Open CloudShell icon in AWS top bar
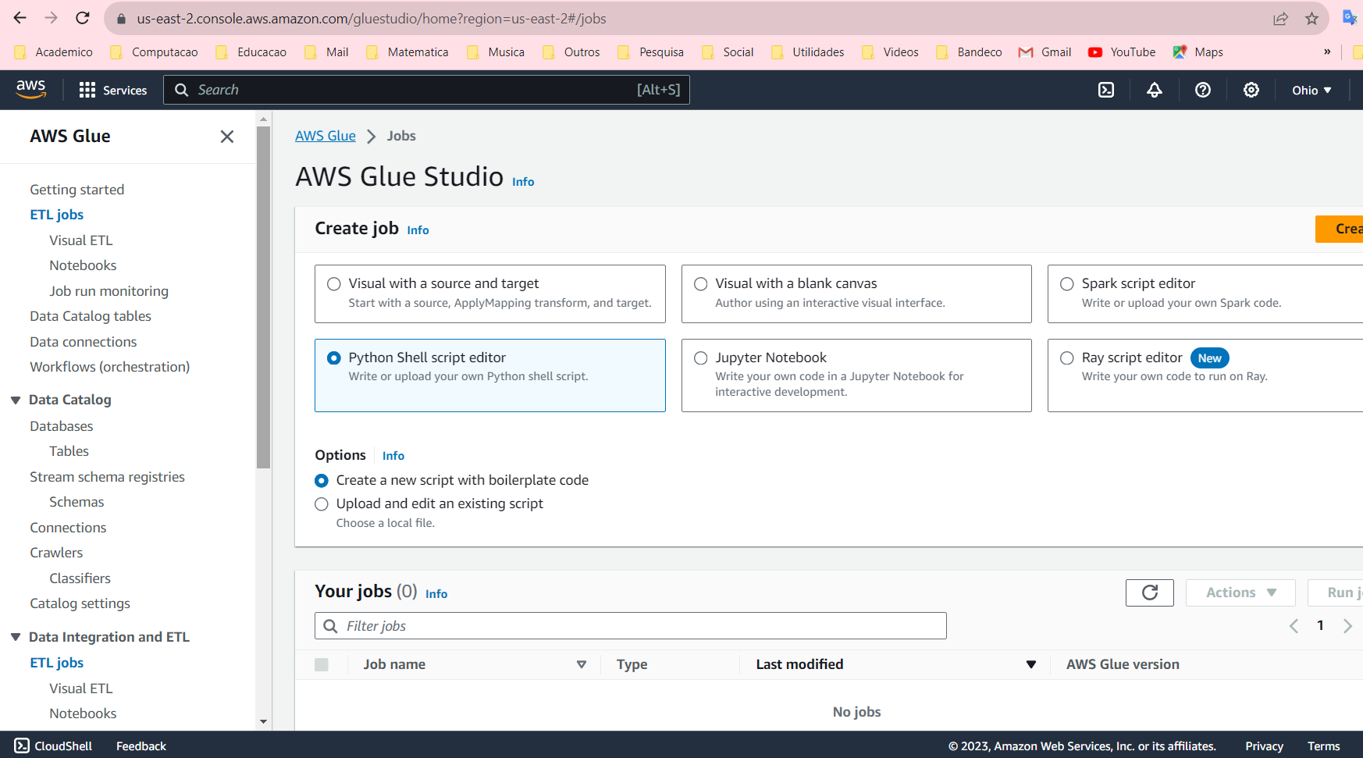Image resolution: width=1363 pixels, height=758 pixels. pos(1106,90)
